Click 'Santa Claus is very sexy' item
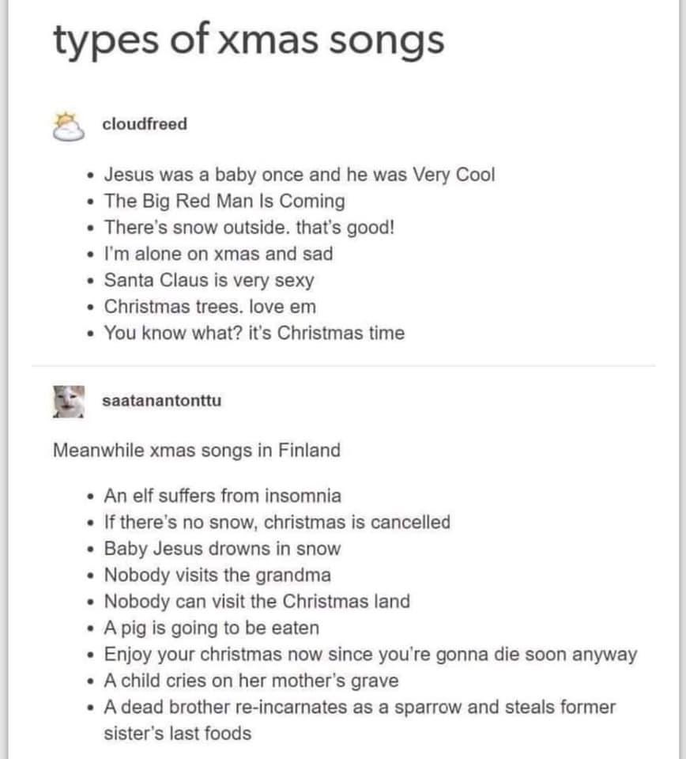This screenshot has width=686, height=759. [209, 280]
